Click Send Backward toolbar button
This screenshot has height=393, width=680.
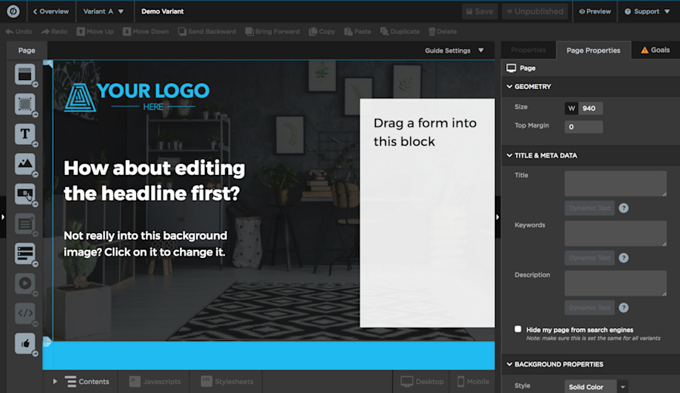(x=207, y=32)
